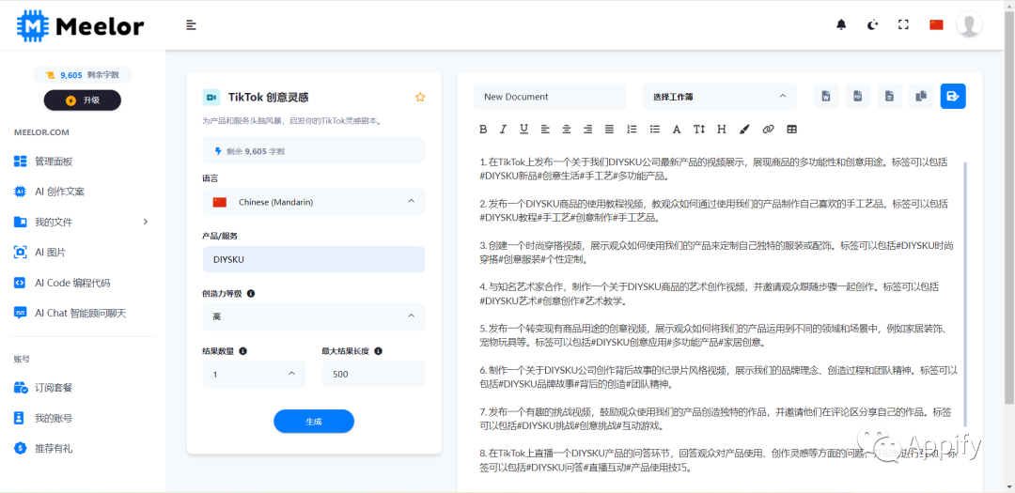The image size is (1015, 493).
Task: Click the 最大结果长度 field showing 500
Action: (373, 374)
